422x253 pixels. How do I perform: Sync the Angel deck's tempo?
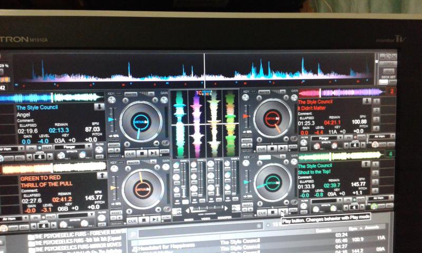[x=165, y=152]
